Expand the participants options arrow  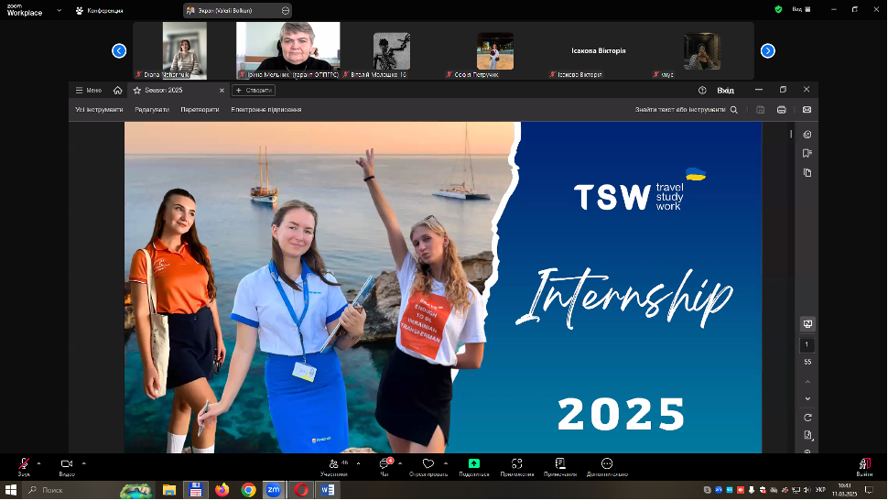359,463
